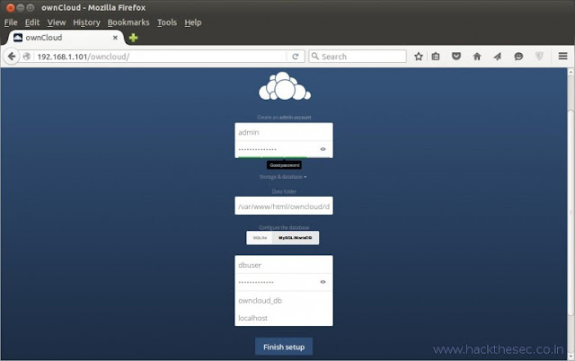Screen dimensions: 575x361
Task: Click the owncloud_db database name field
Action: pos(284,301)
